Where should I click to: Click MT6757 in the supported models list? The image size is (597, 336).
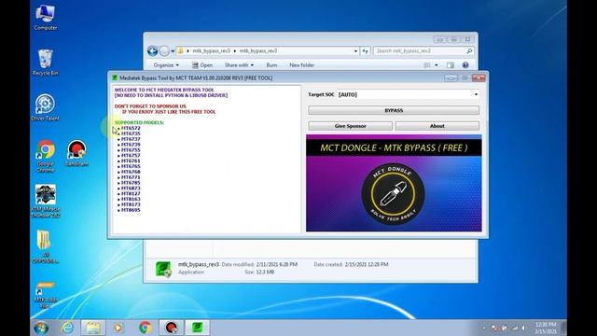(131, 156)
